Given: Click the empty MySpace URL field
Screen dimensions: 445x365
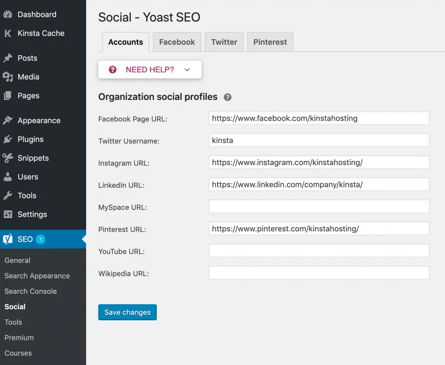Looking at the screenshot, I should point(319,206).
